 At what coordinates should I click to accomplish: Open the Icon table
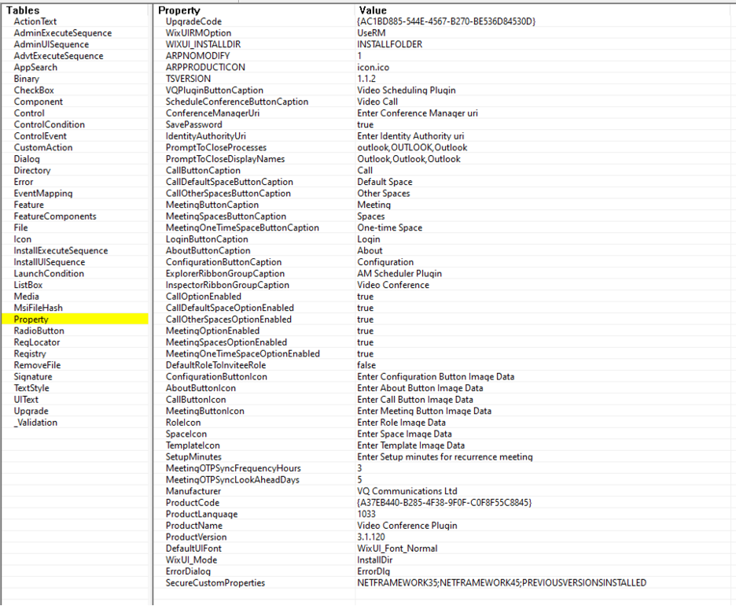[23, 239]
